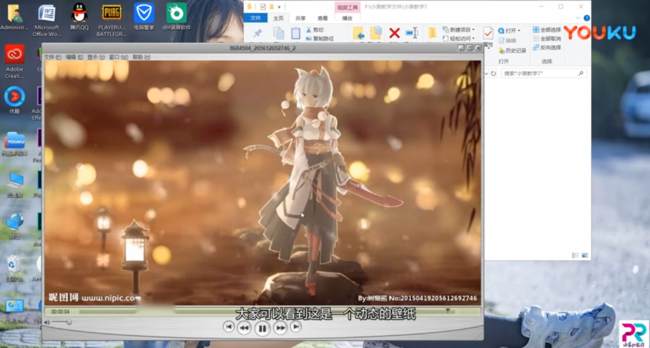Viewport: 650px width, 348px height.
Task: Pause the video with the center pause button
Action: coord(262,328)
